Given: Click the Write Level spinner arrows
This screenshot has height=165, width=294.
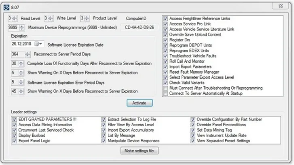Looking at the screenshot, I should (51, 18).
